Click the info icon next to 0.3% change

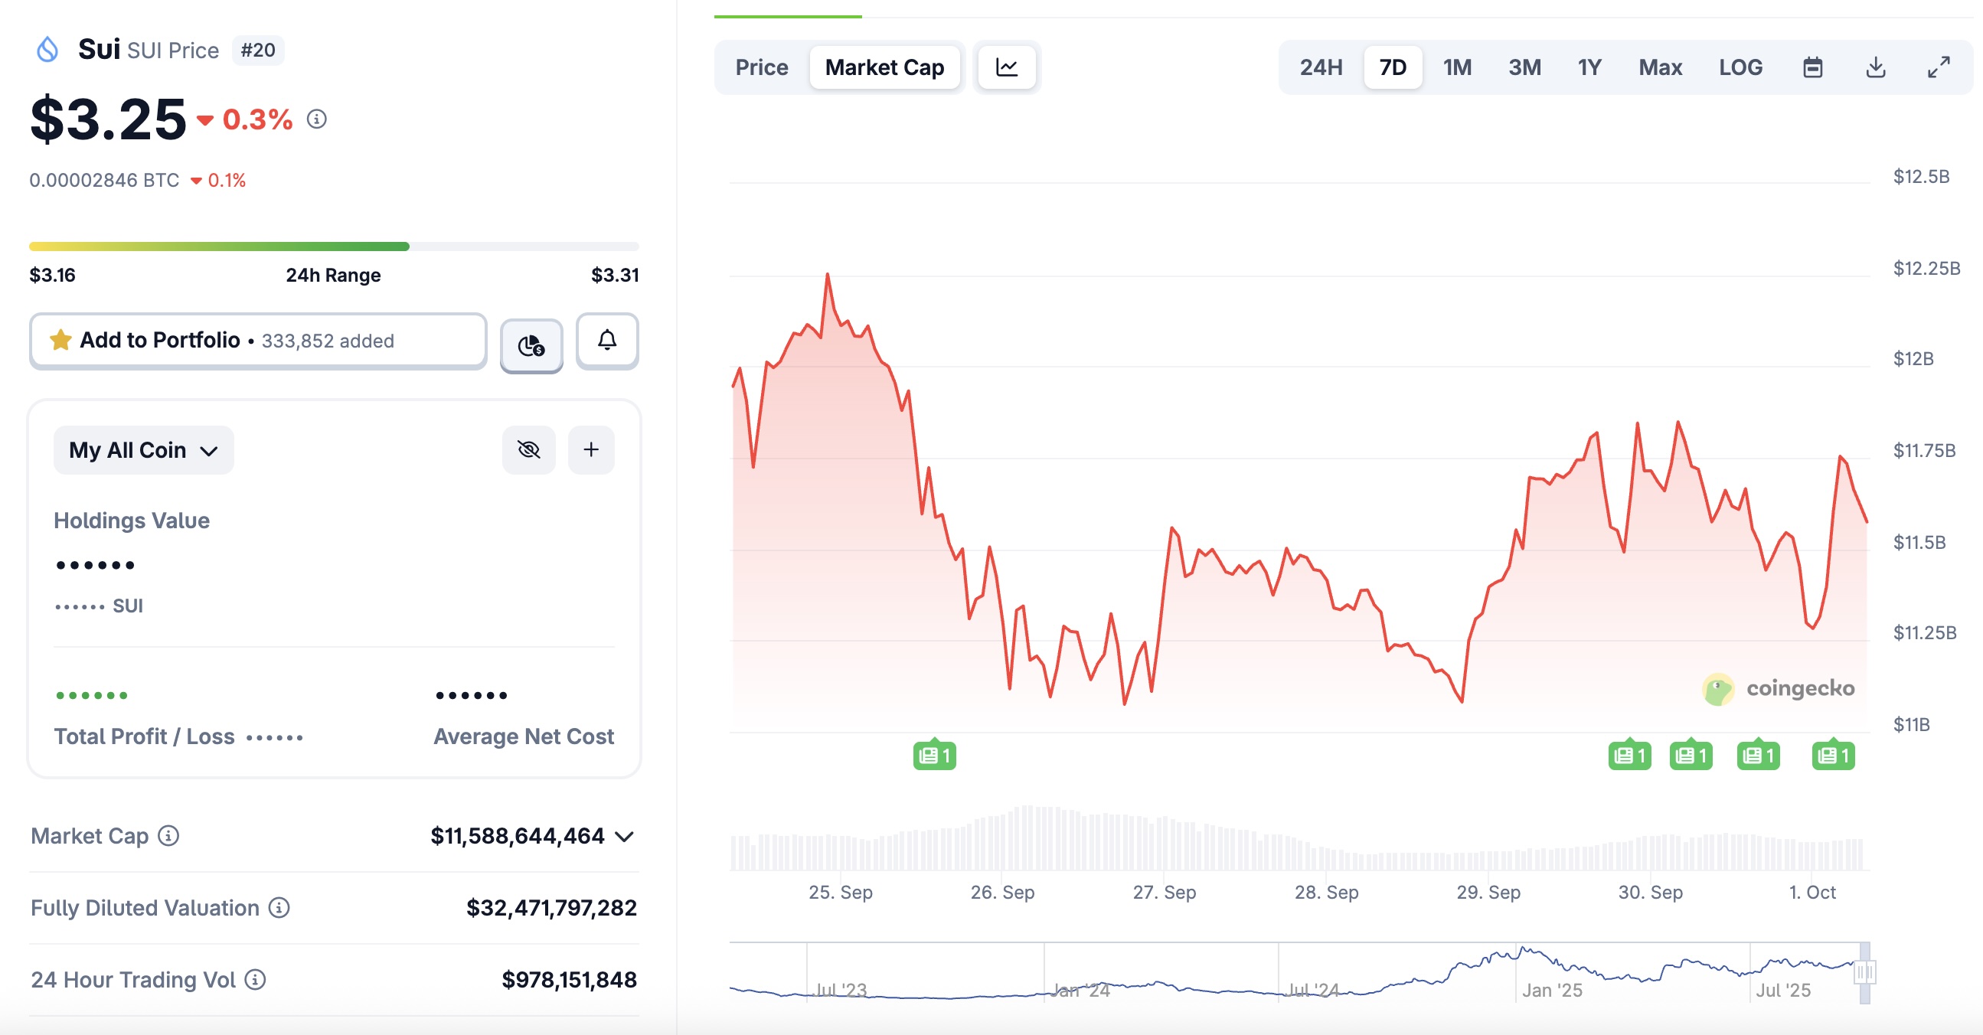316,119
